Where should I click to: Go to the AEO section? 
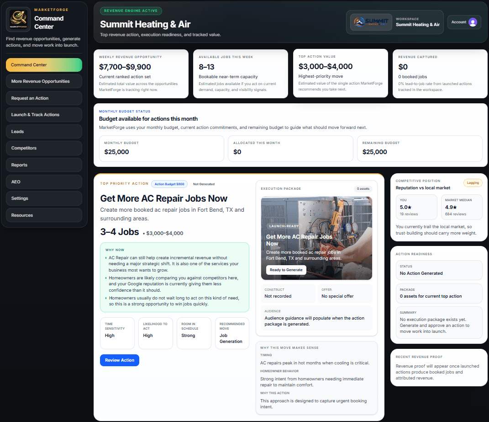(x=44, y=182)
